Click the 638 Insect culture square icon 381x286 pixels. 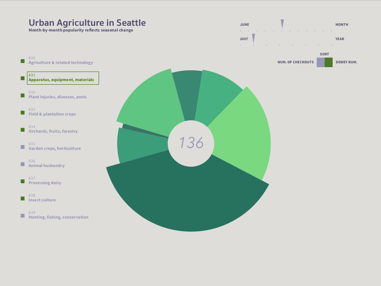[x=23, y=199]
